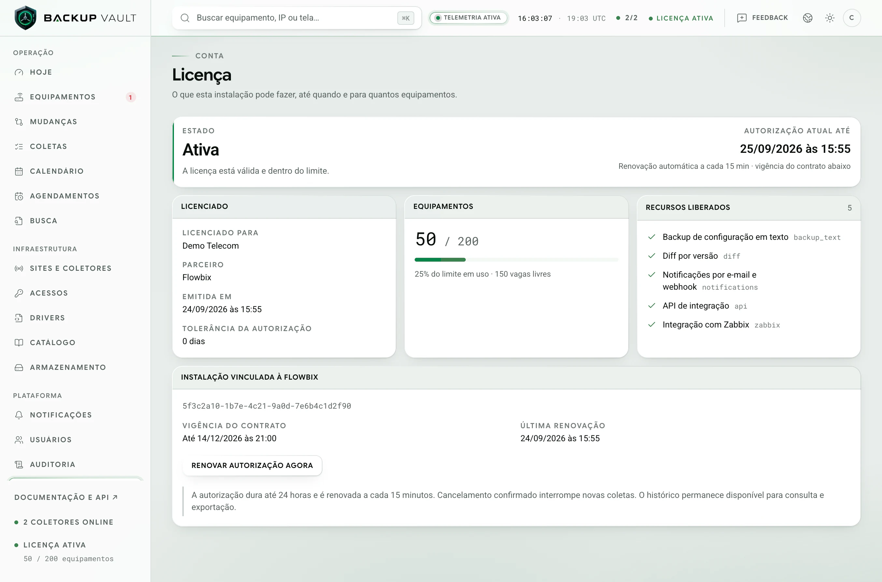This screenshot has width=882, height=582.
Task: Click the Auditoria scroll icon
Action: coord(19,465)
